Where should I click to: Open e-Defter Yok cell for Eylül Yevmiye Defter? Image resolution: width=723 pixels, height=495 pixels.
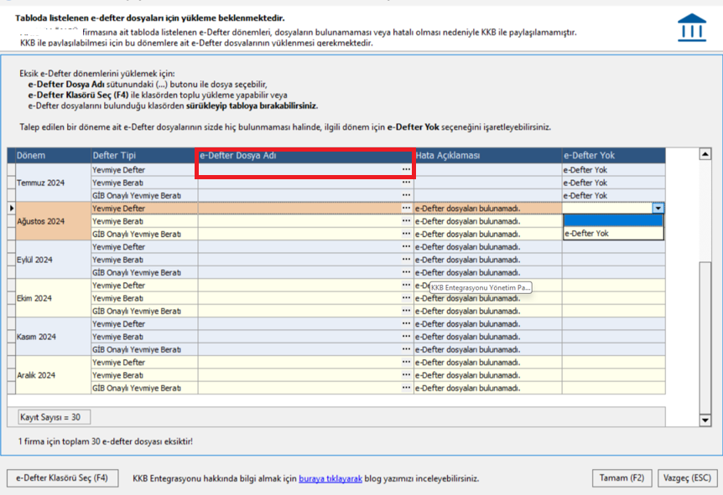613,247
